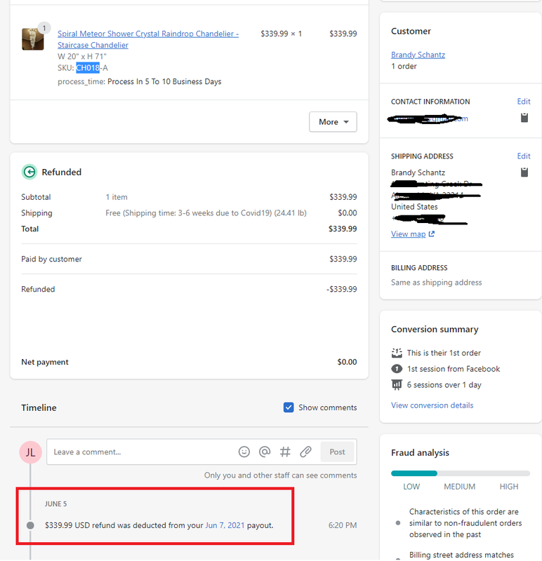
Task: Toggle the Show comments checkbox
Action: [289, 407]
